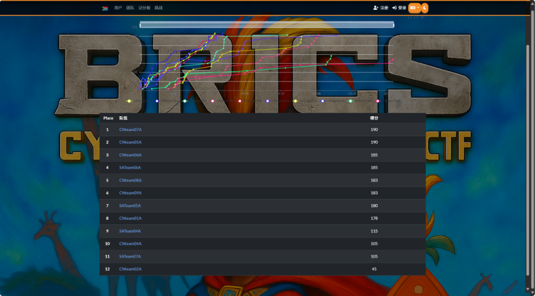Click the '队伍' column header
Viewport: 535px width, 296px height.
coord(123,118)
